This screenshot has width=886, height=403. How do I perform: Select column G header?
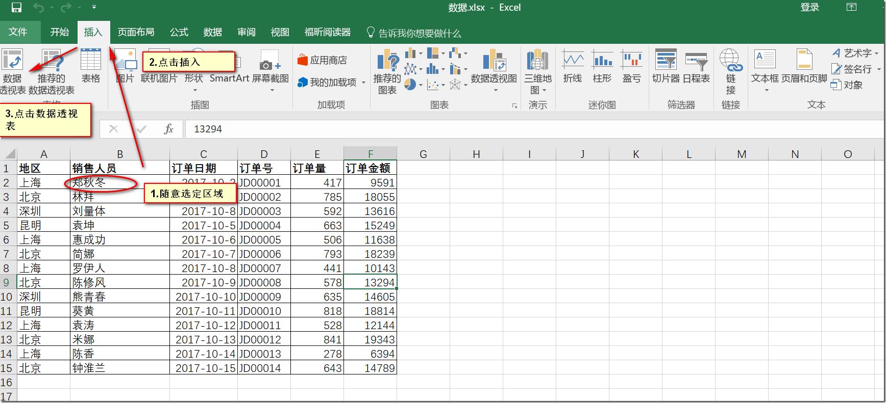423,154
